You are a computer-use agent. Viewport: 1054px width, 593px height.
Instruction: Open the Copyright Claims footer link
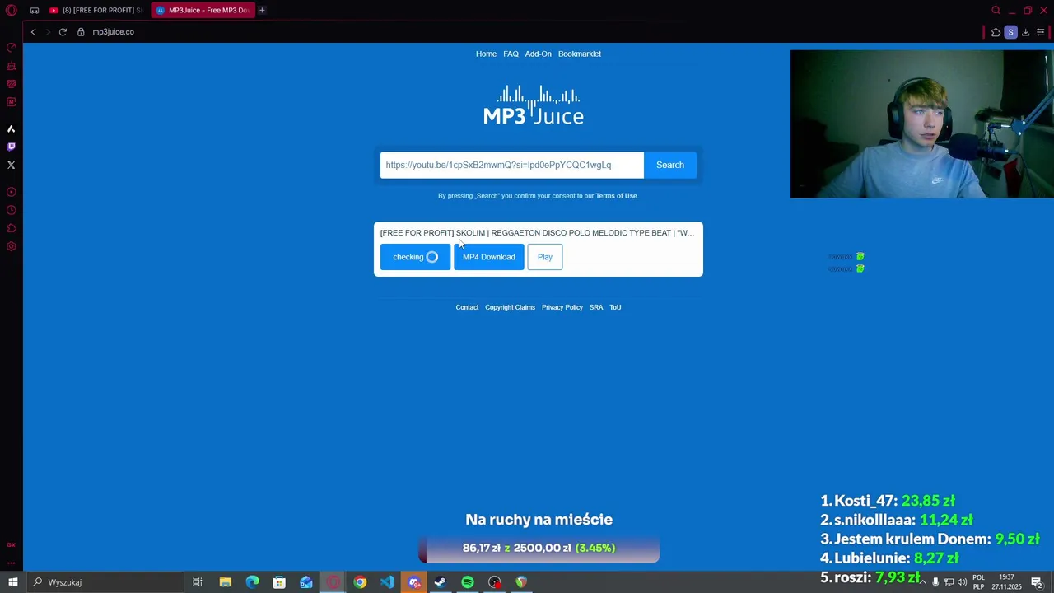point(510,307)
